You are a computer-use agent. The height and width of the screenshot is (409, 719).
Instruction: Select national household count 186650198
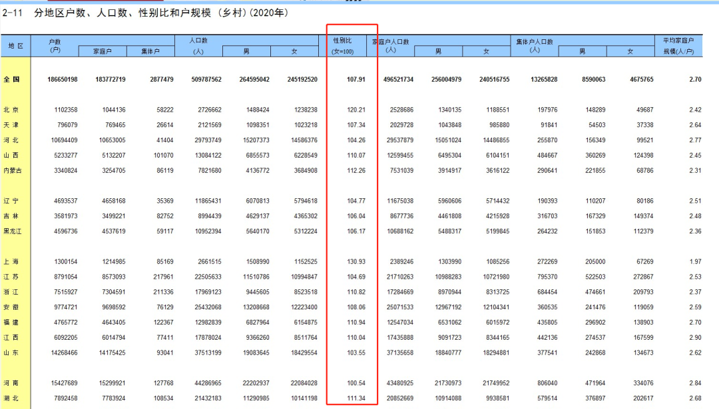[63, 79]
